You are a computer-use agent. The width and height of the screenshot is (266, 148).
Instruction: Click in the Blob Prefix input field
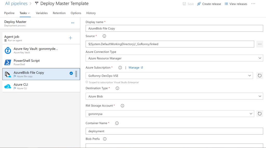[x=174, y=146]
